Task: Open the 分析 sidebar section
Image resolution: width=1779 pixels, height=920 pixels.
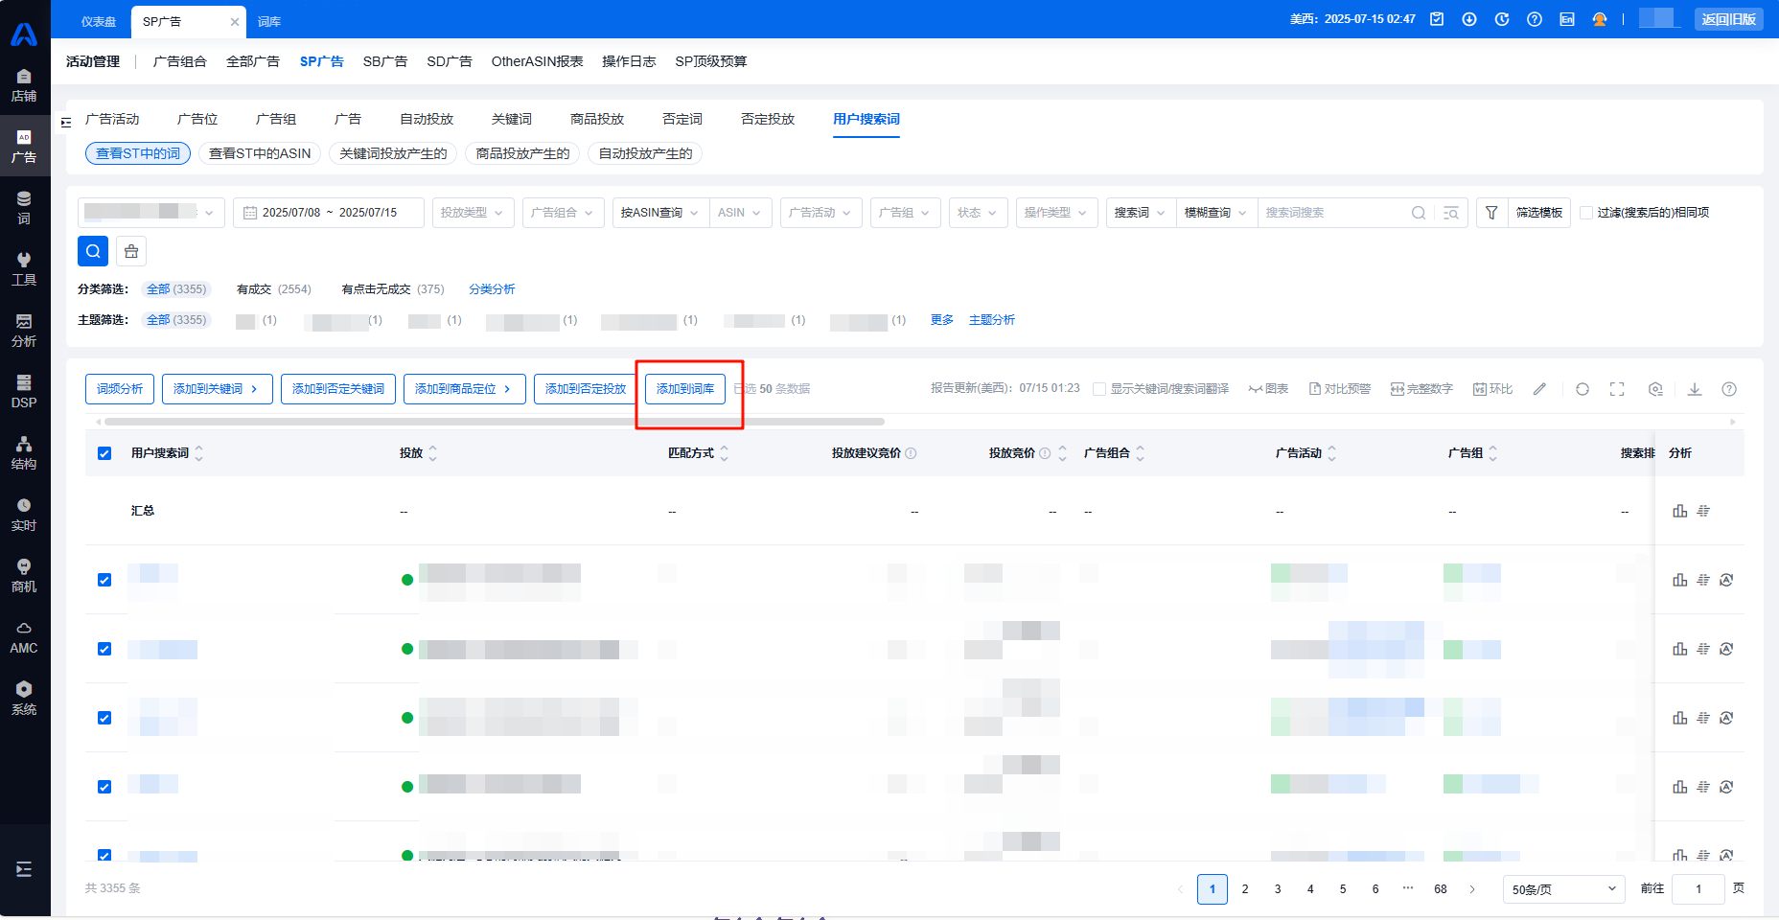Action: click(x=24, y=331)
